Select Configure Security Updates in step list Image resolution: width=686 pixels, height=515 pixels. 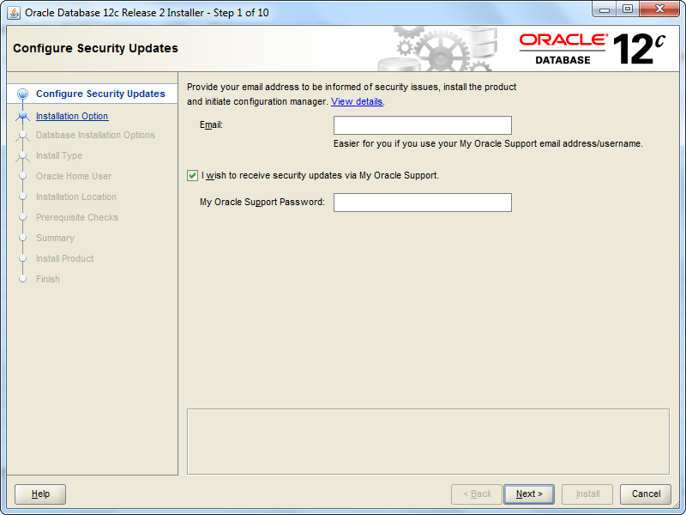point(100,94)
